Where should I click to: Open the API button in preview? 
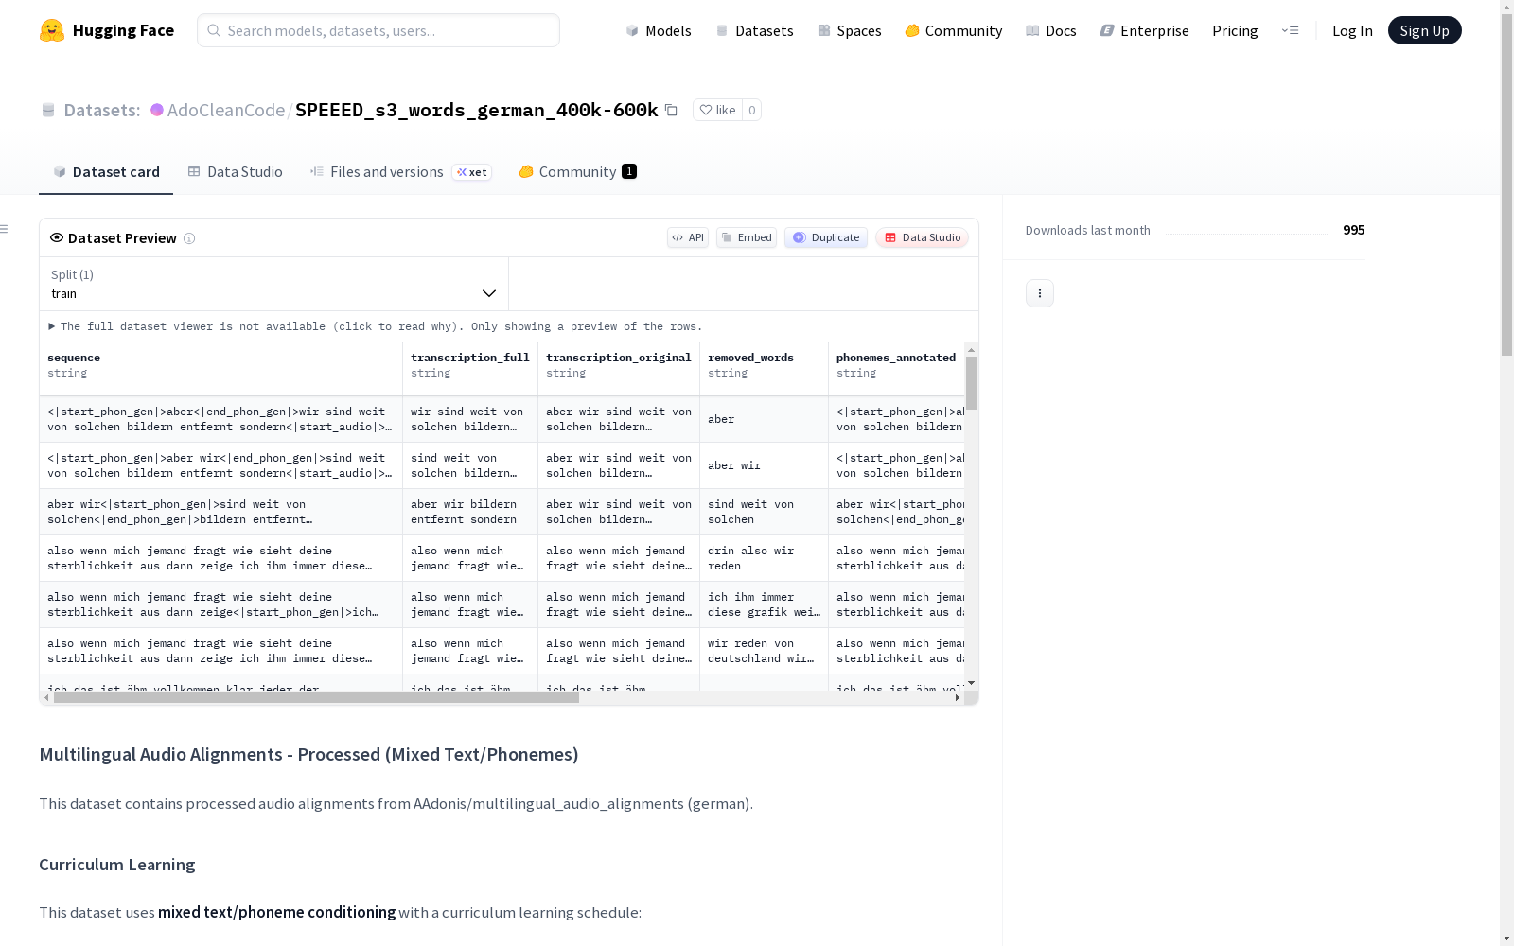click(688, 237)
